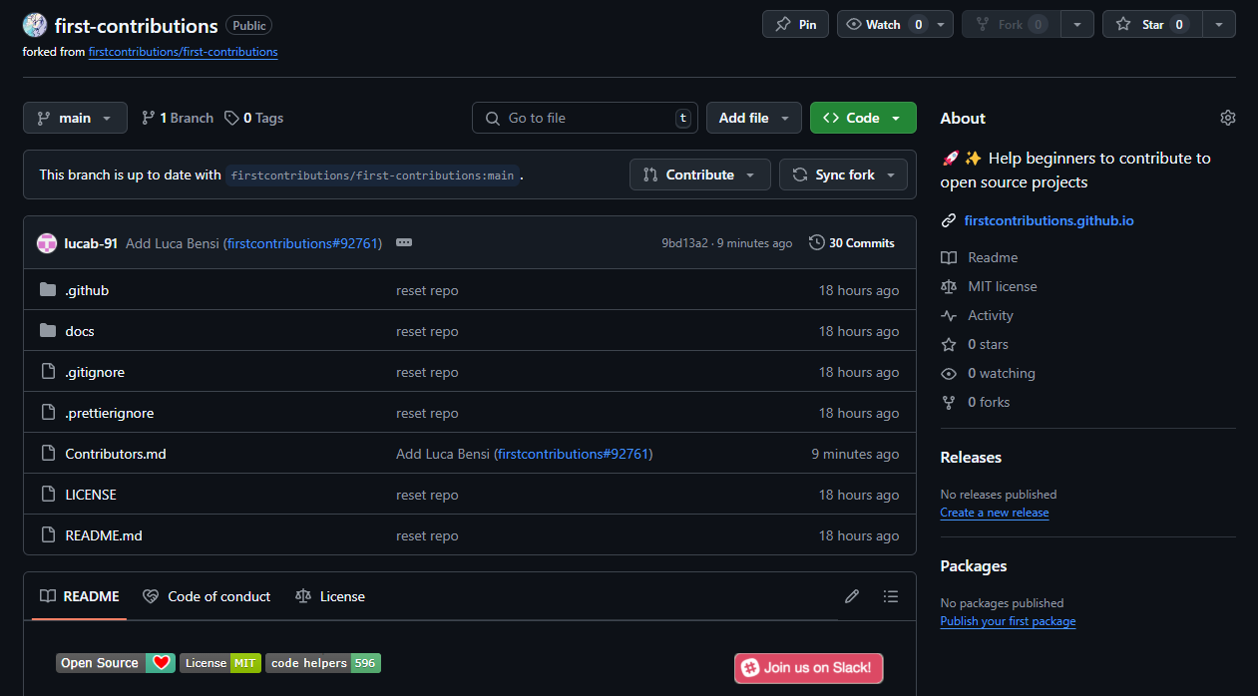Open the green Code dropdown
The image size is (1258, 696).
tap(863, 118)
